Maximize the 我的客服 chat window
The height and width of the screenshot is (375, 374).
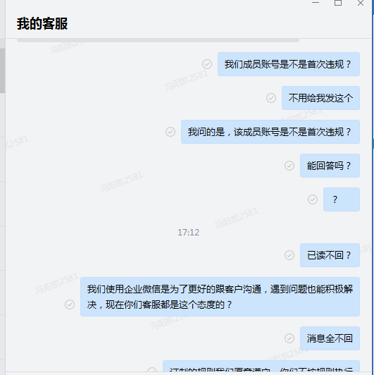coord(338,3)
